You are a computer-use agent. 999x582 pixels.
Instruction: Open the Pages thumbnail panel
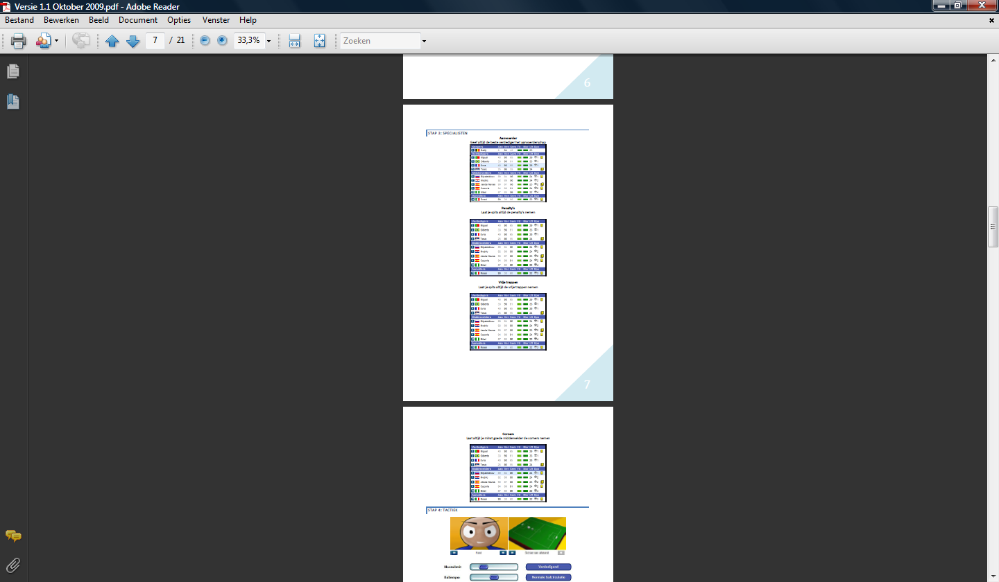point(13,71)
